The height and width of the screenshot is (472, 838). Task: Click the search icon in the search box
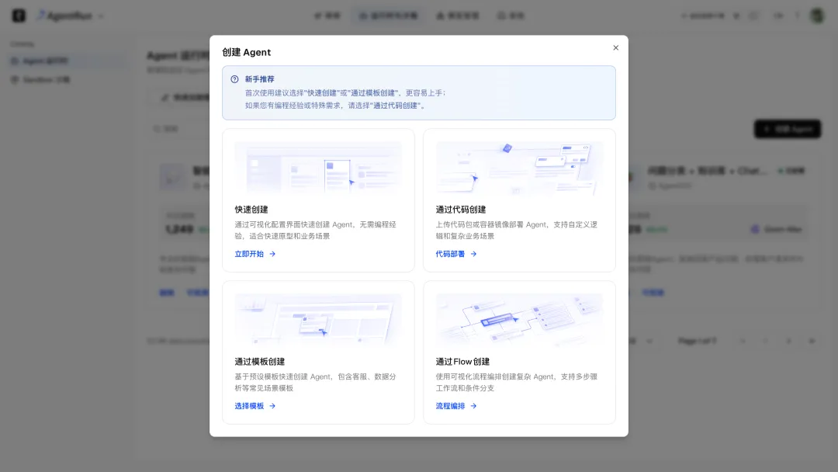point(156,129)
